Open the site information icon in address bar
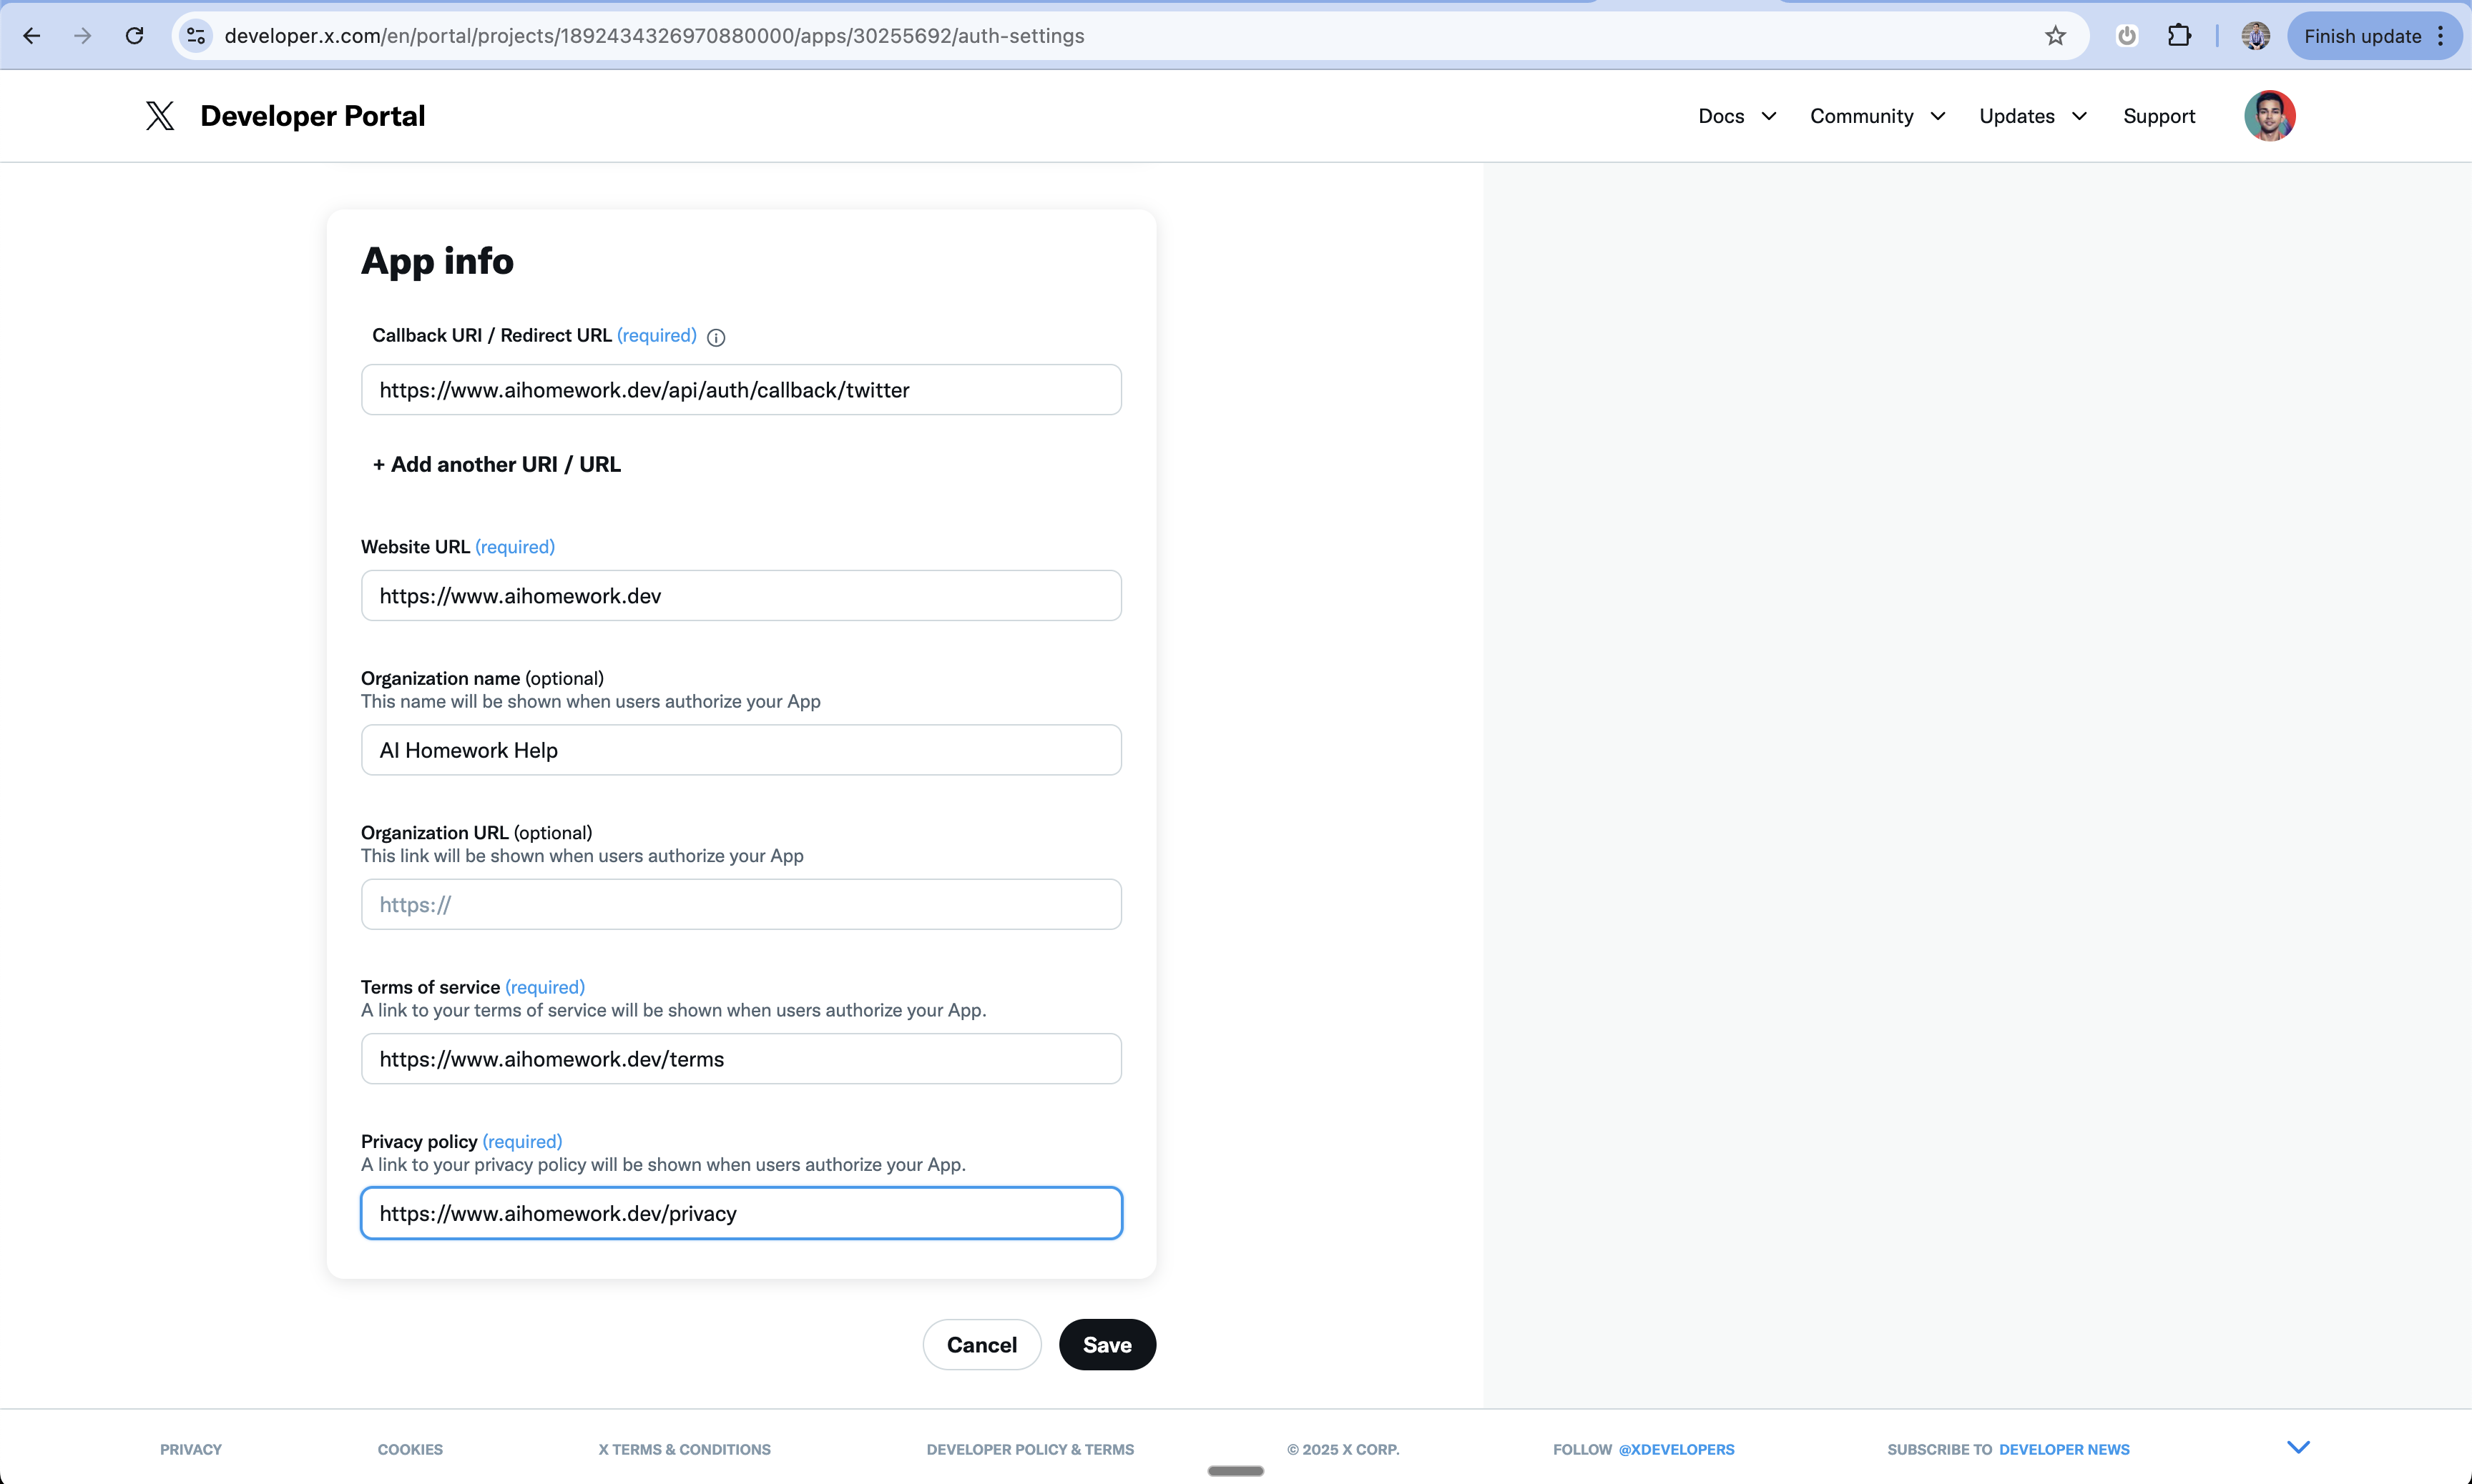The image size is (2472, 1484). tap(196, 36)
